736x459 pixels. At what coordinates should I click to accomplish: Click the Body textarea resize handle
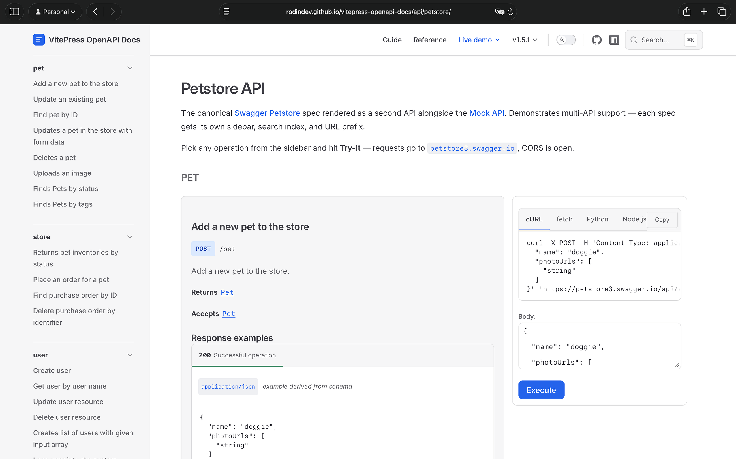(677, 365)
